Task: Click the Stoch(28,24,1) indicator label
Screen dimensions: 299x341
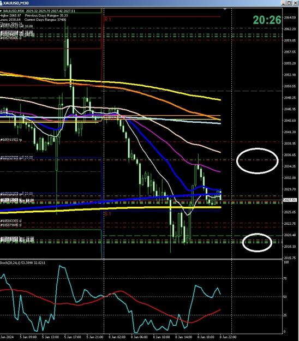Action: click(x=10, y=263)
